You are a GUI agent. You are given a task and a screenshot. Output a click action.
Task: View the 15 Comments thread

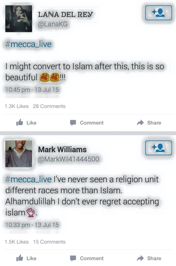coord(49,242)
